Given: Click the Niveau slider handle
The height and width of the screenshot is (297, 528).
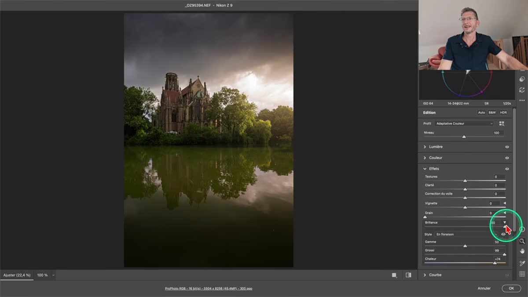Looking at the screenshot, I should point(464,137).
